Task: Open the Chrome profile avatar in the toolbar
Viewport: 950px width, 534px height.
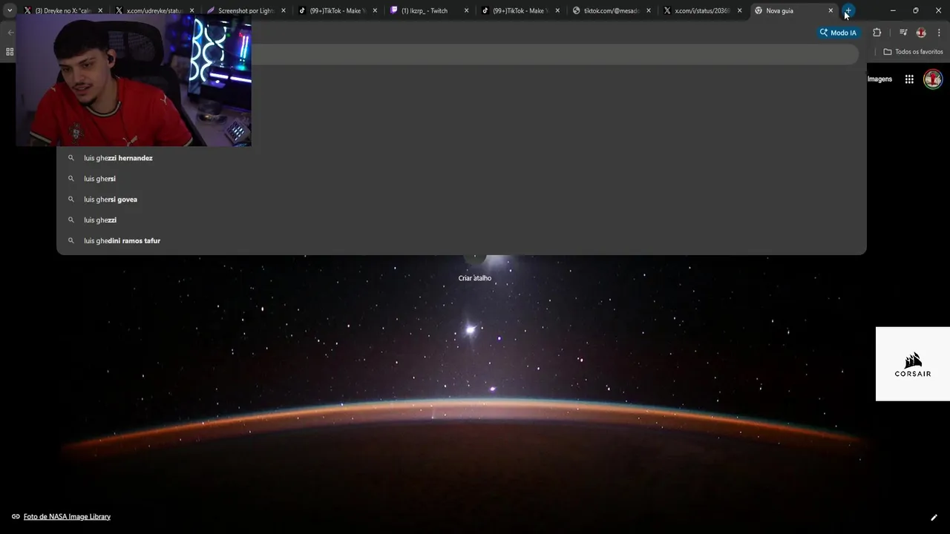Action: click(921, 33)
